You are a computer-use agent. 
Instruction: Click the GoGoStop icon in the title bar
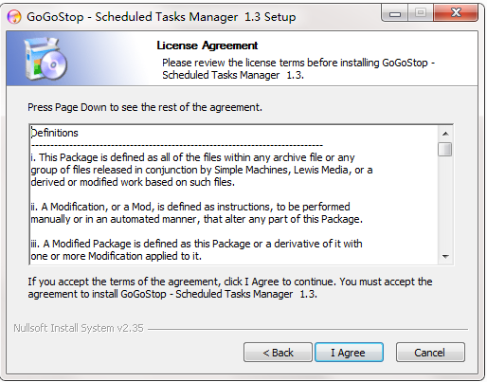click(x=14, y=17)
